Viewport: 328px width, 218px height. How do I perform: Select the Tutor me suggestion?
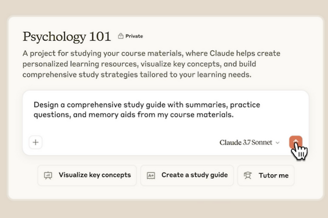[266, 175]
